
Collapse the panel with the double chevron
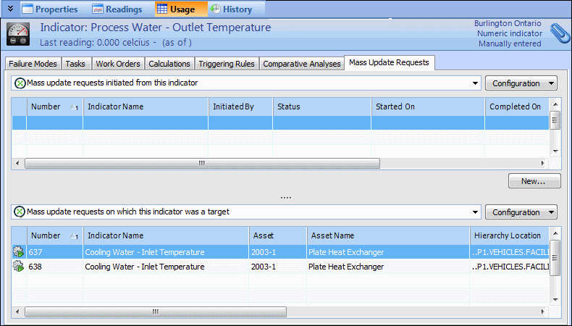pyautogui.click(x=9, y=9)
